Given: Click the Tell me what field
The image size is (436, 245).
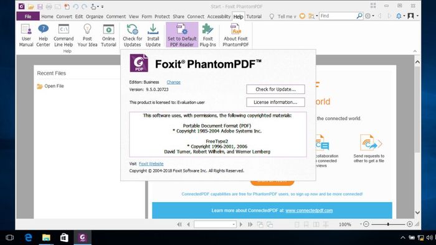Looking at the screenshot, I should tap(287, 17).
